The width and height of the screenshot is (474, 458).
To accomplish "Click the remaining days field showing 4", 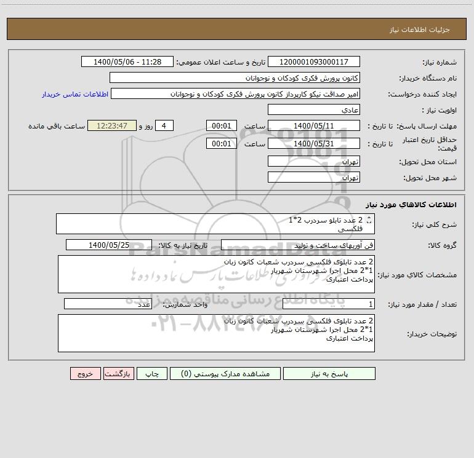I will point(164,125).
